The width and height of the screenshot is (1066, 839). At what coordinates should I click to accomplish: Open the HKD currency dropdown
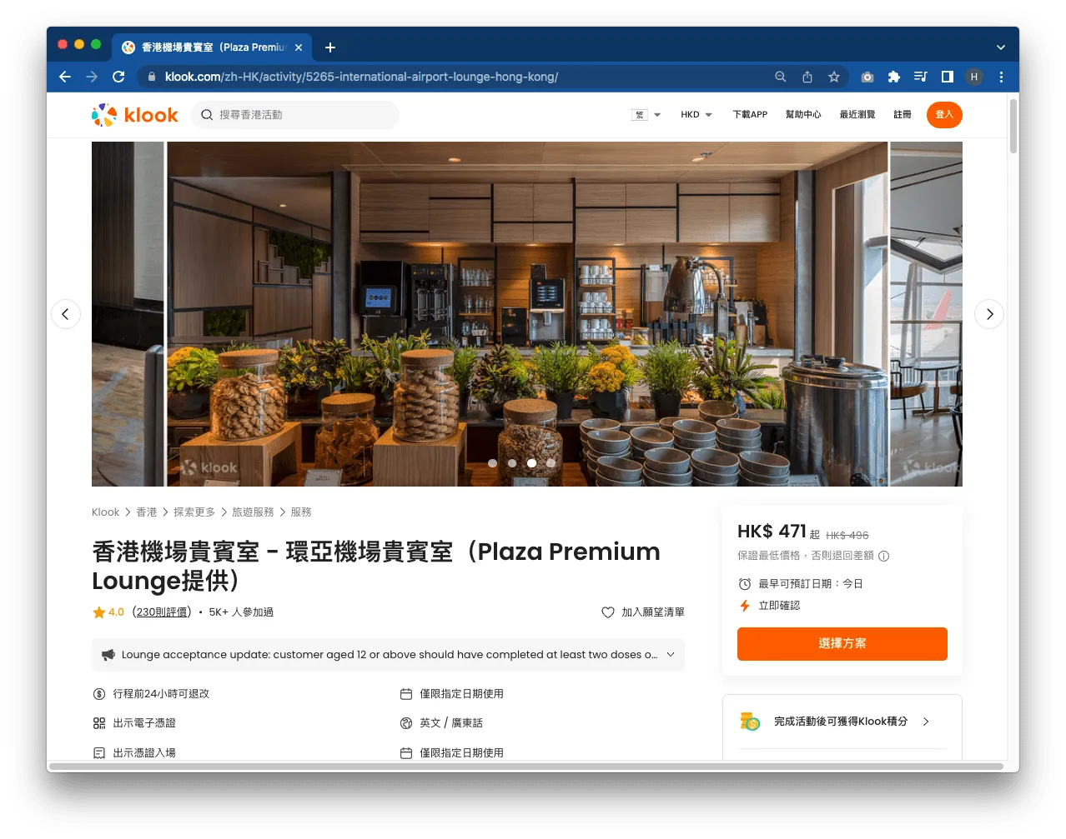point(696,115)
